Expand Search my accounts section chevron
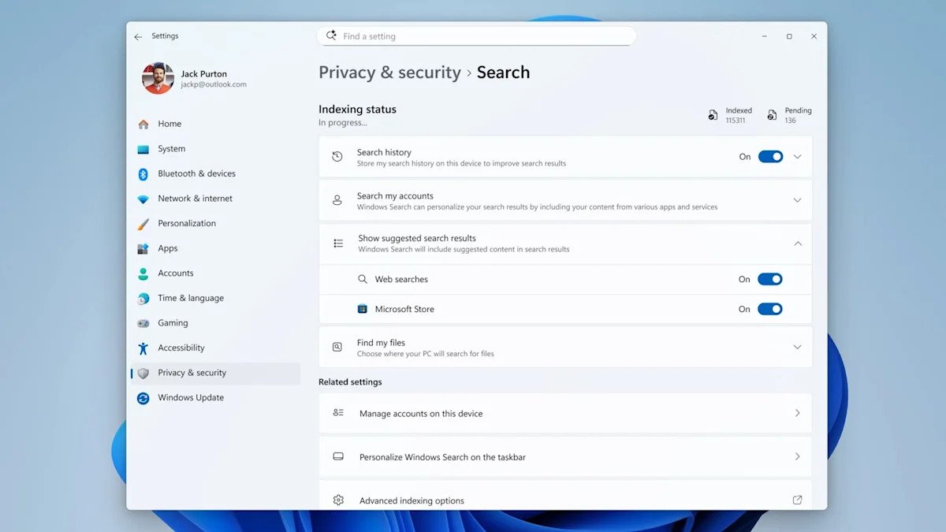 tap(797, 200)
